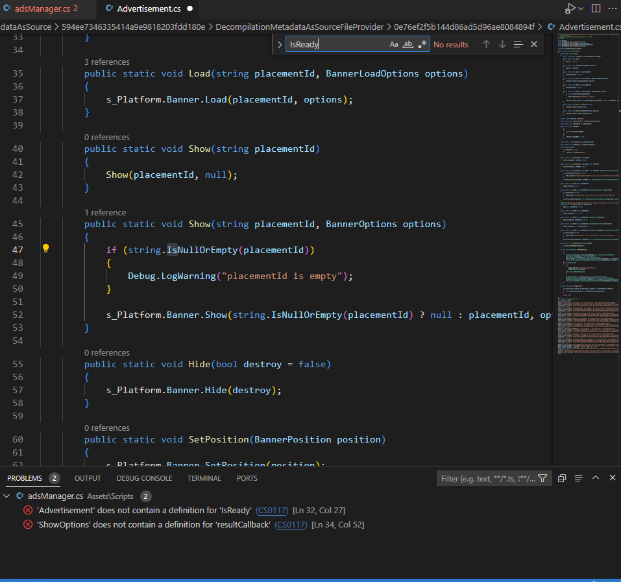Toggle Use Regular Expression in find widget
The image size is (621, 582).
[x=422, y=44]
